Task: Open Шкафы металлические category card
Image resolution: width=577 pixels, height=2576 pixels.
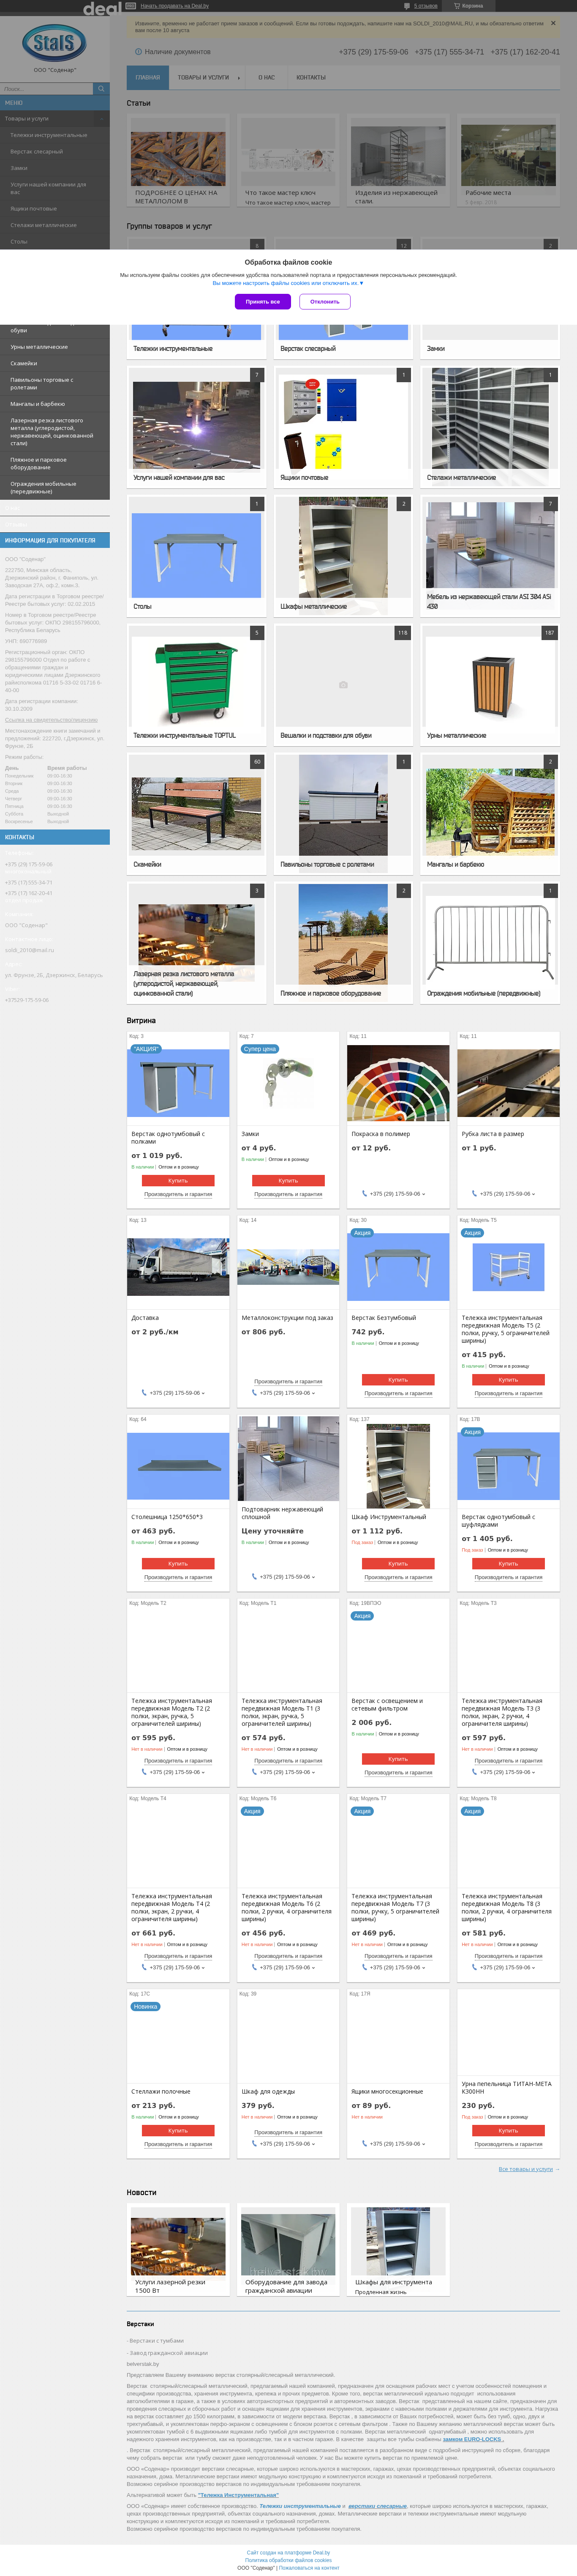Action: [x=343, y=555]
